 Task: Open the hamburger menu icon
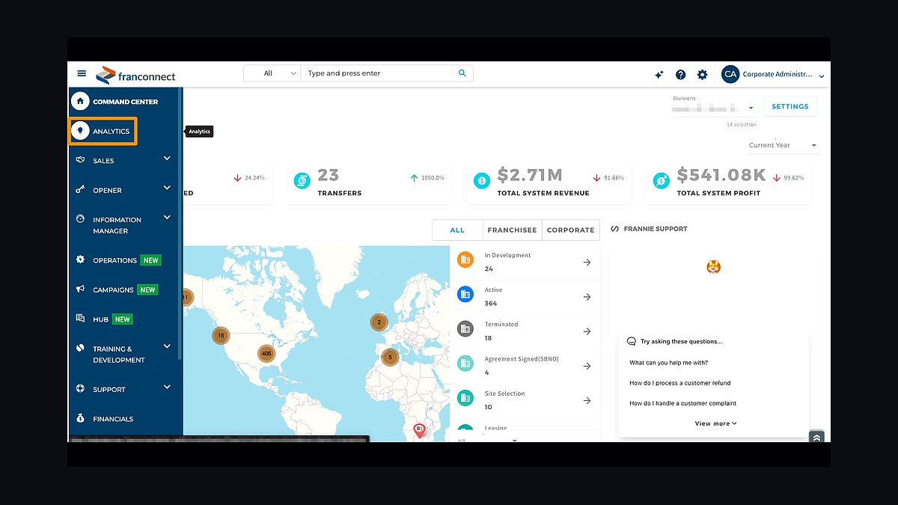click(82, 73)
